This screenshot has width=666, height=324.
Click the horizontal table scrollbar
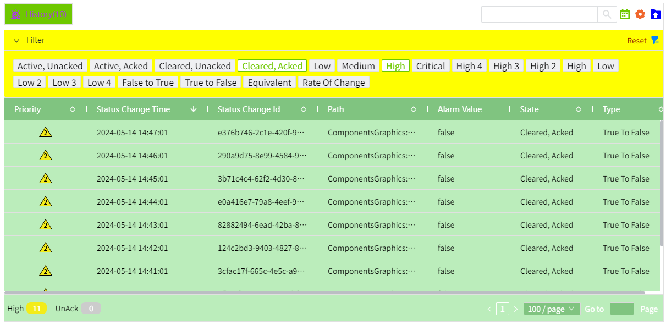pos(324,293)
